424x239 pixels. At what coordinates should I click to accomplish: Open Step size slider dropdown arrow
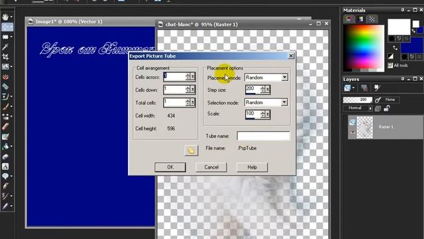[268, 90]
